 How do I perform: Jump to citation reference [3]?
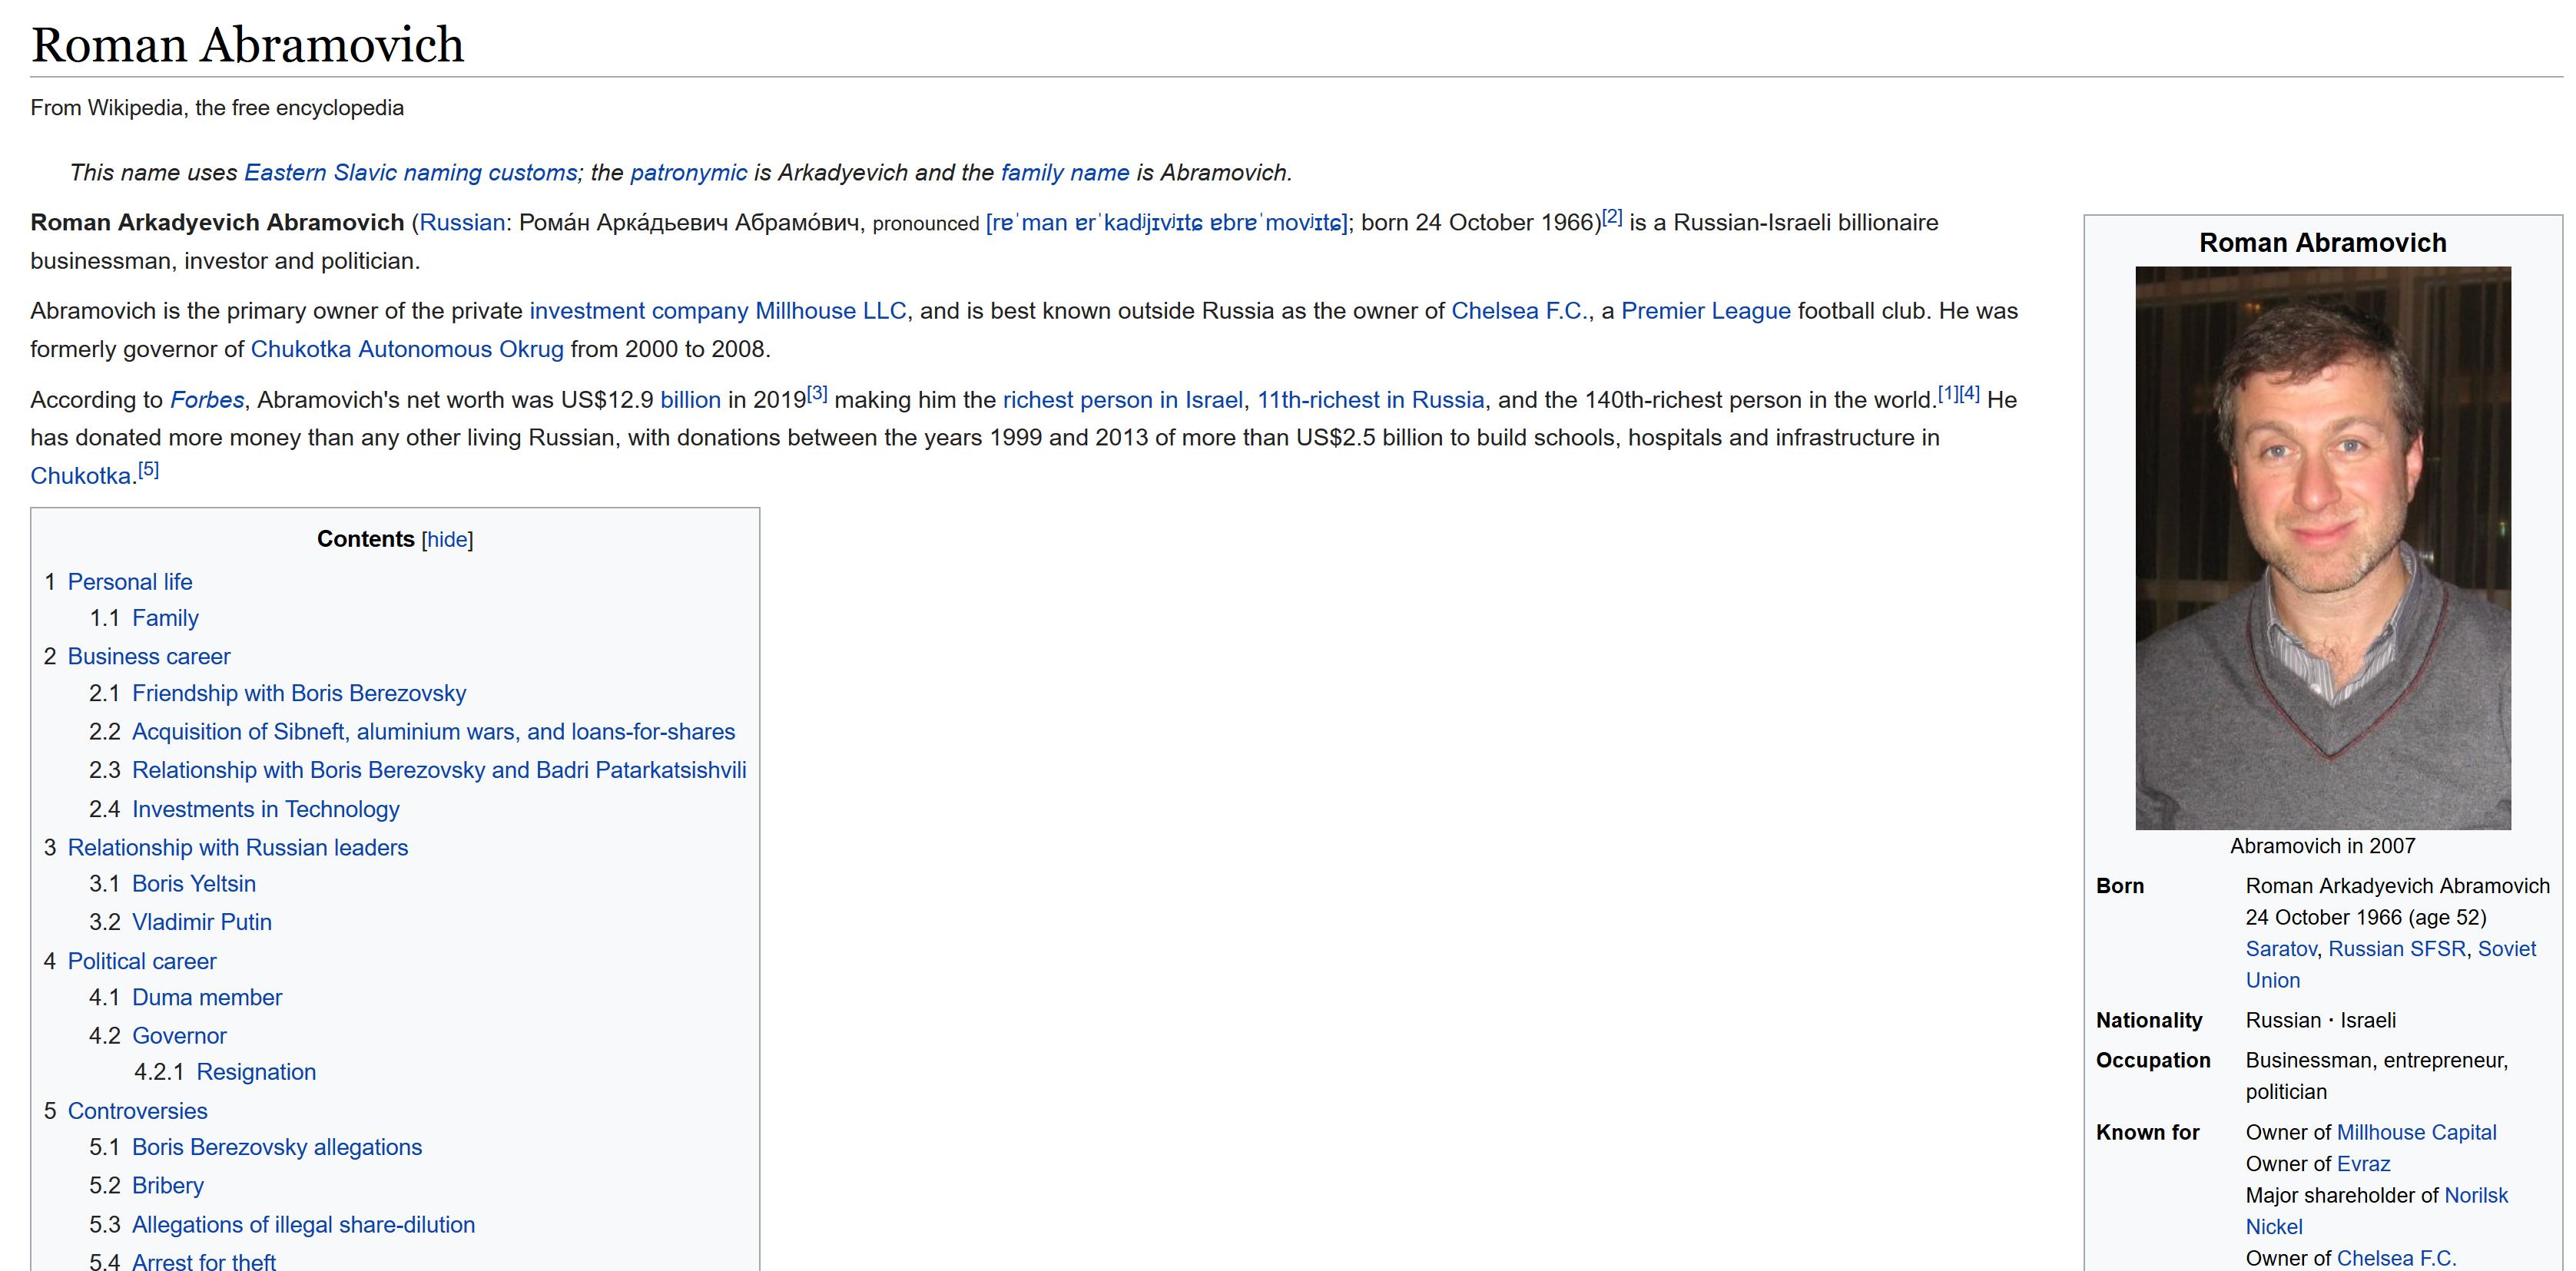click(817, 394)
